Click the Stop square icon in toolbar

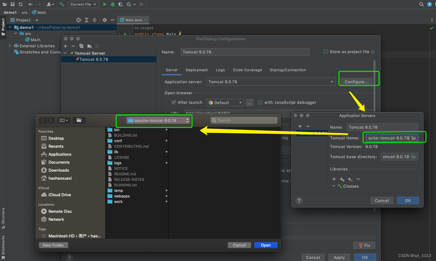[141, 4]
